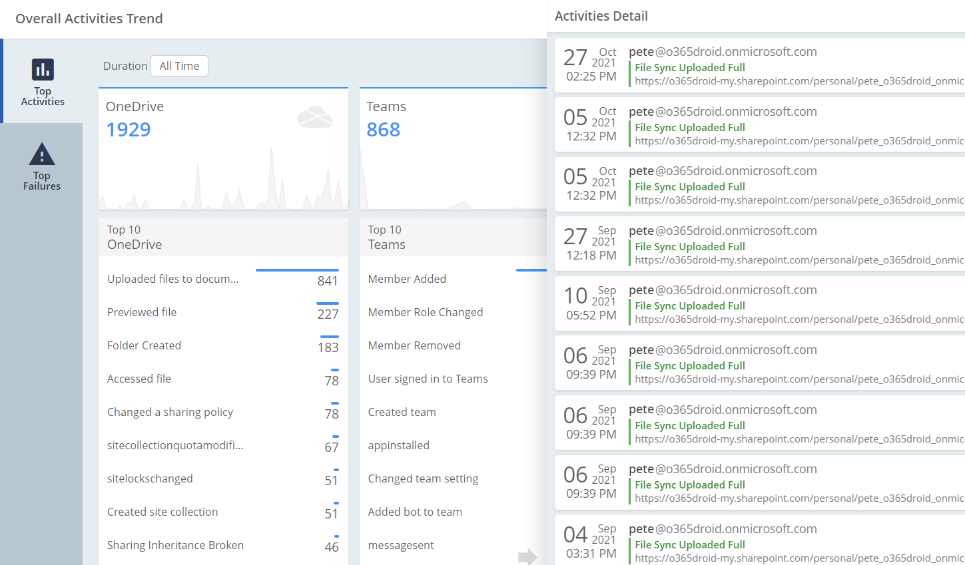
Task: Click the blue bar next to 841 count
Action: (297, 269)
